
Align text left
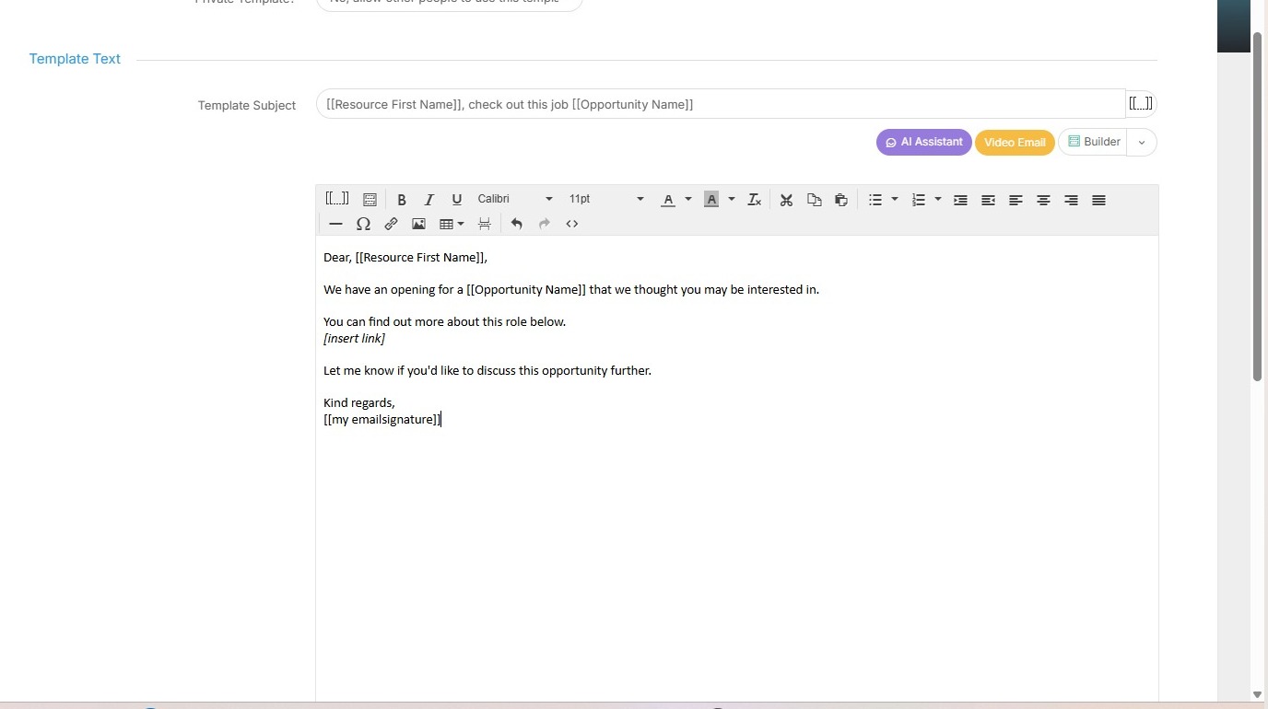(1016, 200)
